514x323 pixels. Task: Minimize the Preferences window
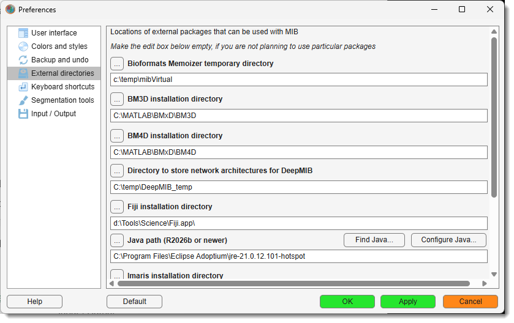click(x=434, y=10)
